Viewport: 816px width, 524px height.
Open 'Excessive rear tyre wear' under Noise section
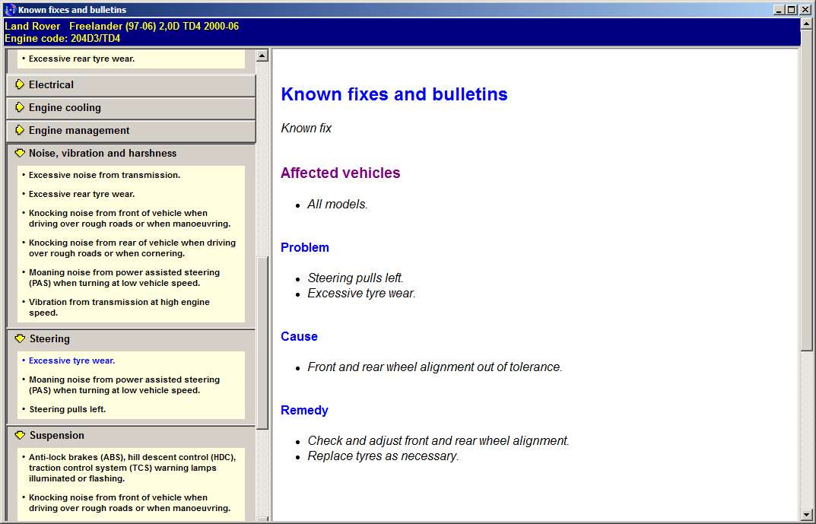pyautogui.click(x=81, y=194)
